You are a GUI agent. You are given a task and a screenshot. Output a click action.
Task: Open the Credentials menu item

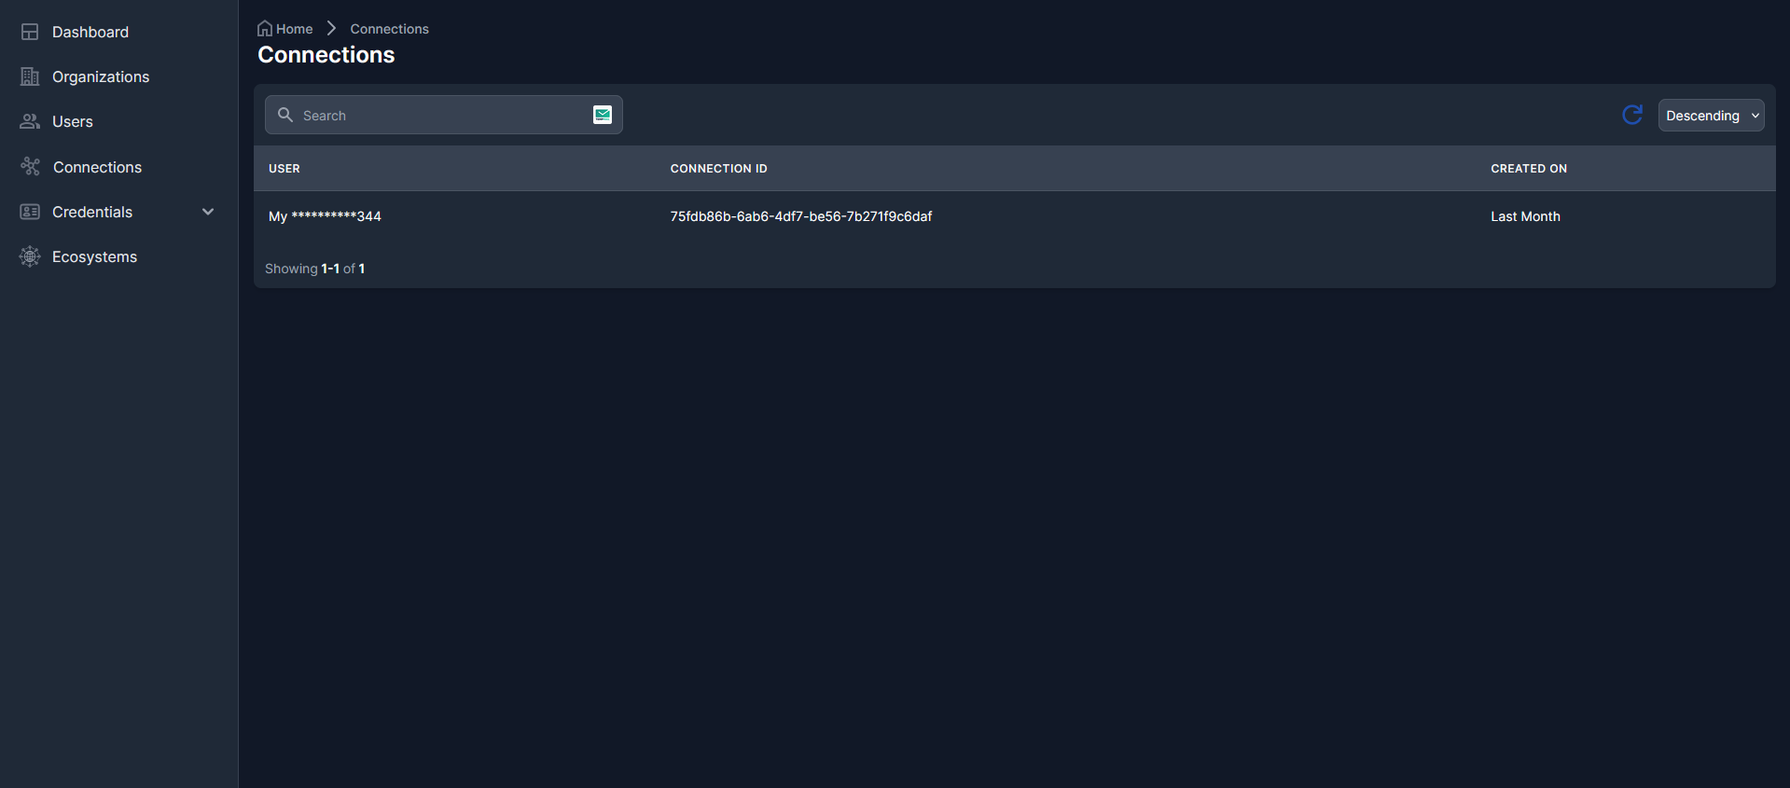92,212
